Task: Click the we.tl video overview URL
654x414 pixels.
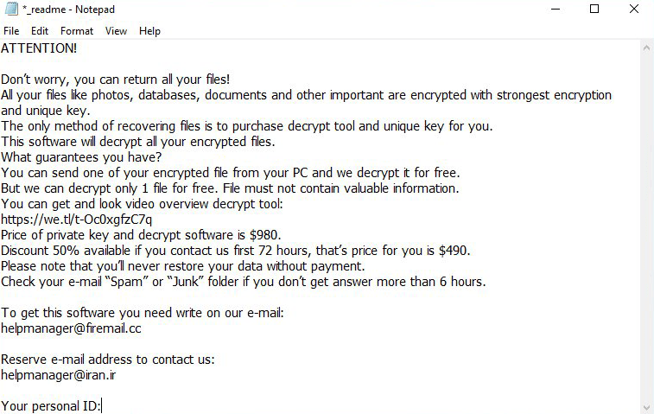Action: (x=77, y=220)
